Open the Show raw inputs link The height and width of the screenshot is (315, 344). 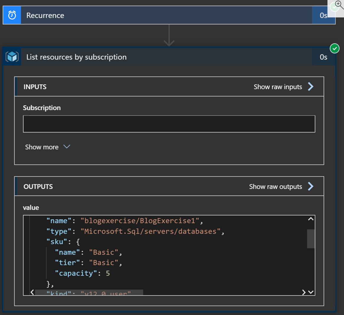(x=278, y=87)
